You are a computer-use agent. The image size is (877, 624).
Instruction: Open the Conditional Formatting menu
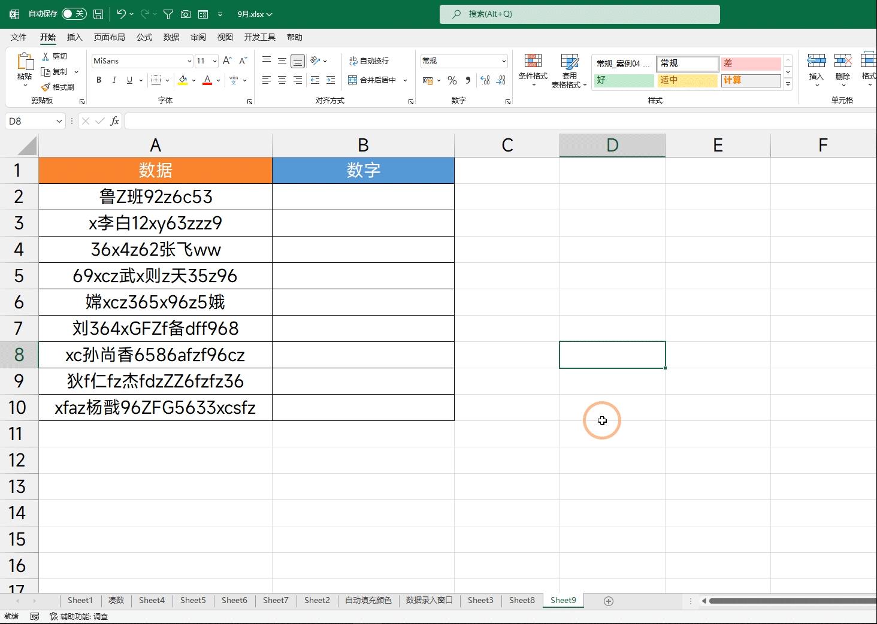coord(533,71)
